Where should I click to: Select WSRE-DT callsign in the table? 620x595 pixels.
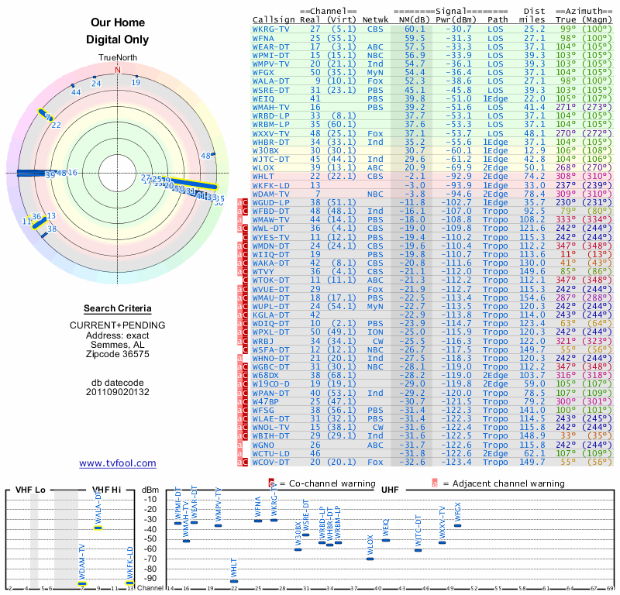click(270, 90)
